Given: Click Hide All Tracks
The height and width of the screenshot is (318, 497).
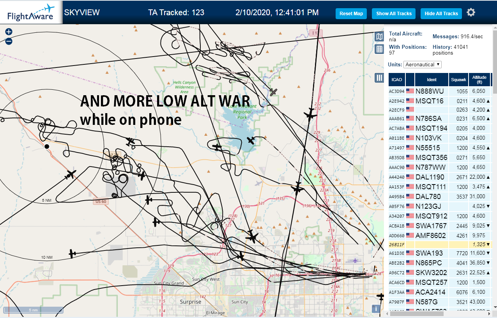Looking at the screenshot, I should coord(441,13).
